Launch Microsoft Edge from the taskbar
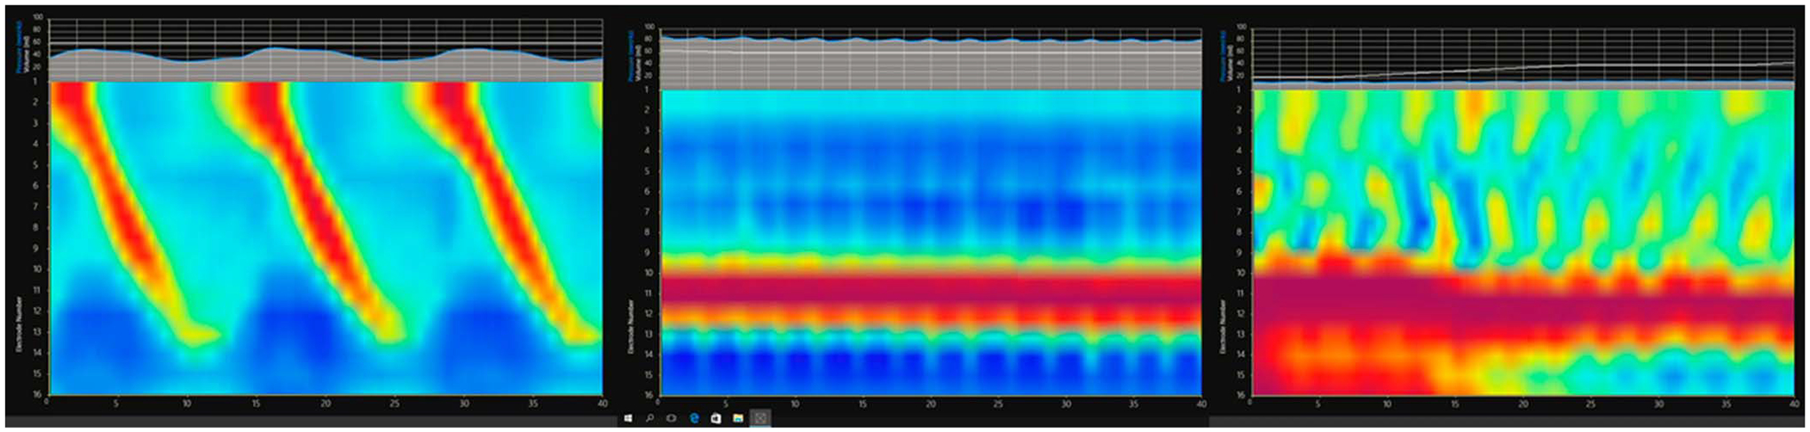Screen dimensions: 1810x432 pos(694,418)
